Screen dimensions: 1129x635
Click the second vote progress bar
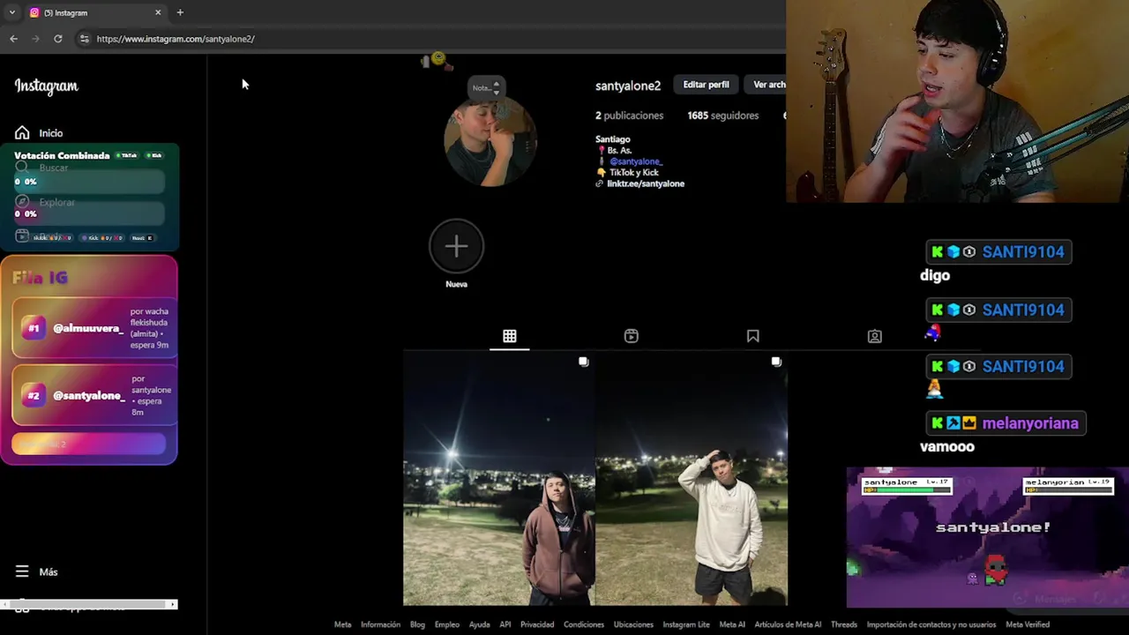click(89, 213)
